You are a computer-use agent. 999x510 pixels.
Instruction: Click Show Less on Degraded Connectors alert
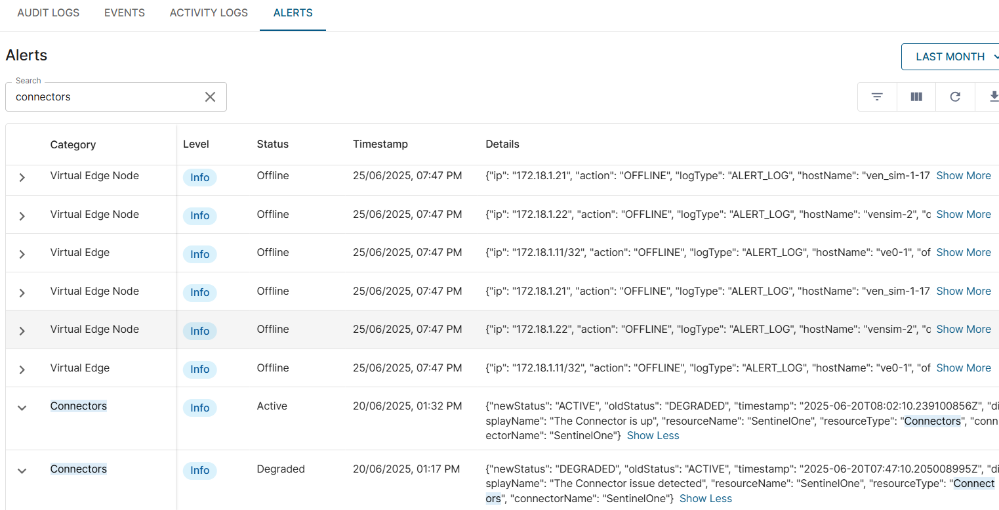point(705,499)
